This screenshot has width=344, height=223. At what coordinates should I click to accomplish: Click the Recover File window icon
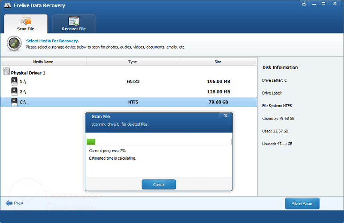pos(74,21)
